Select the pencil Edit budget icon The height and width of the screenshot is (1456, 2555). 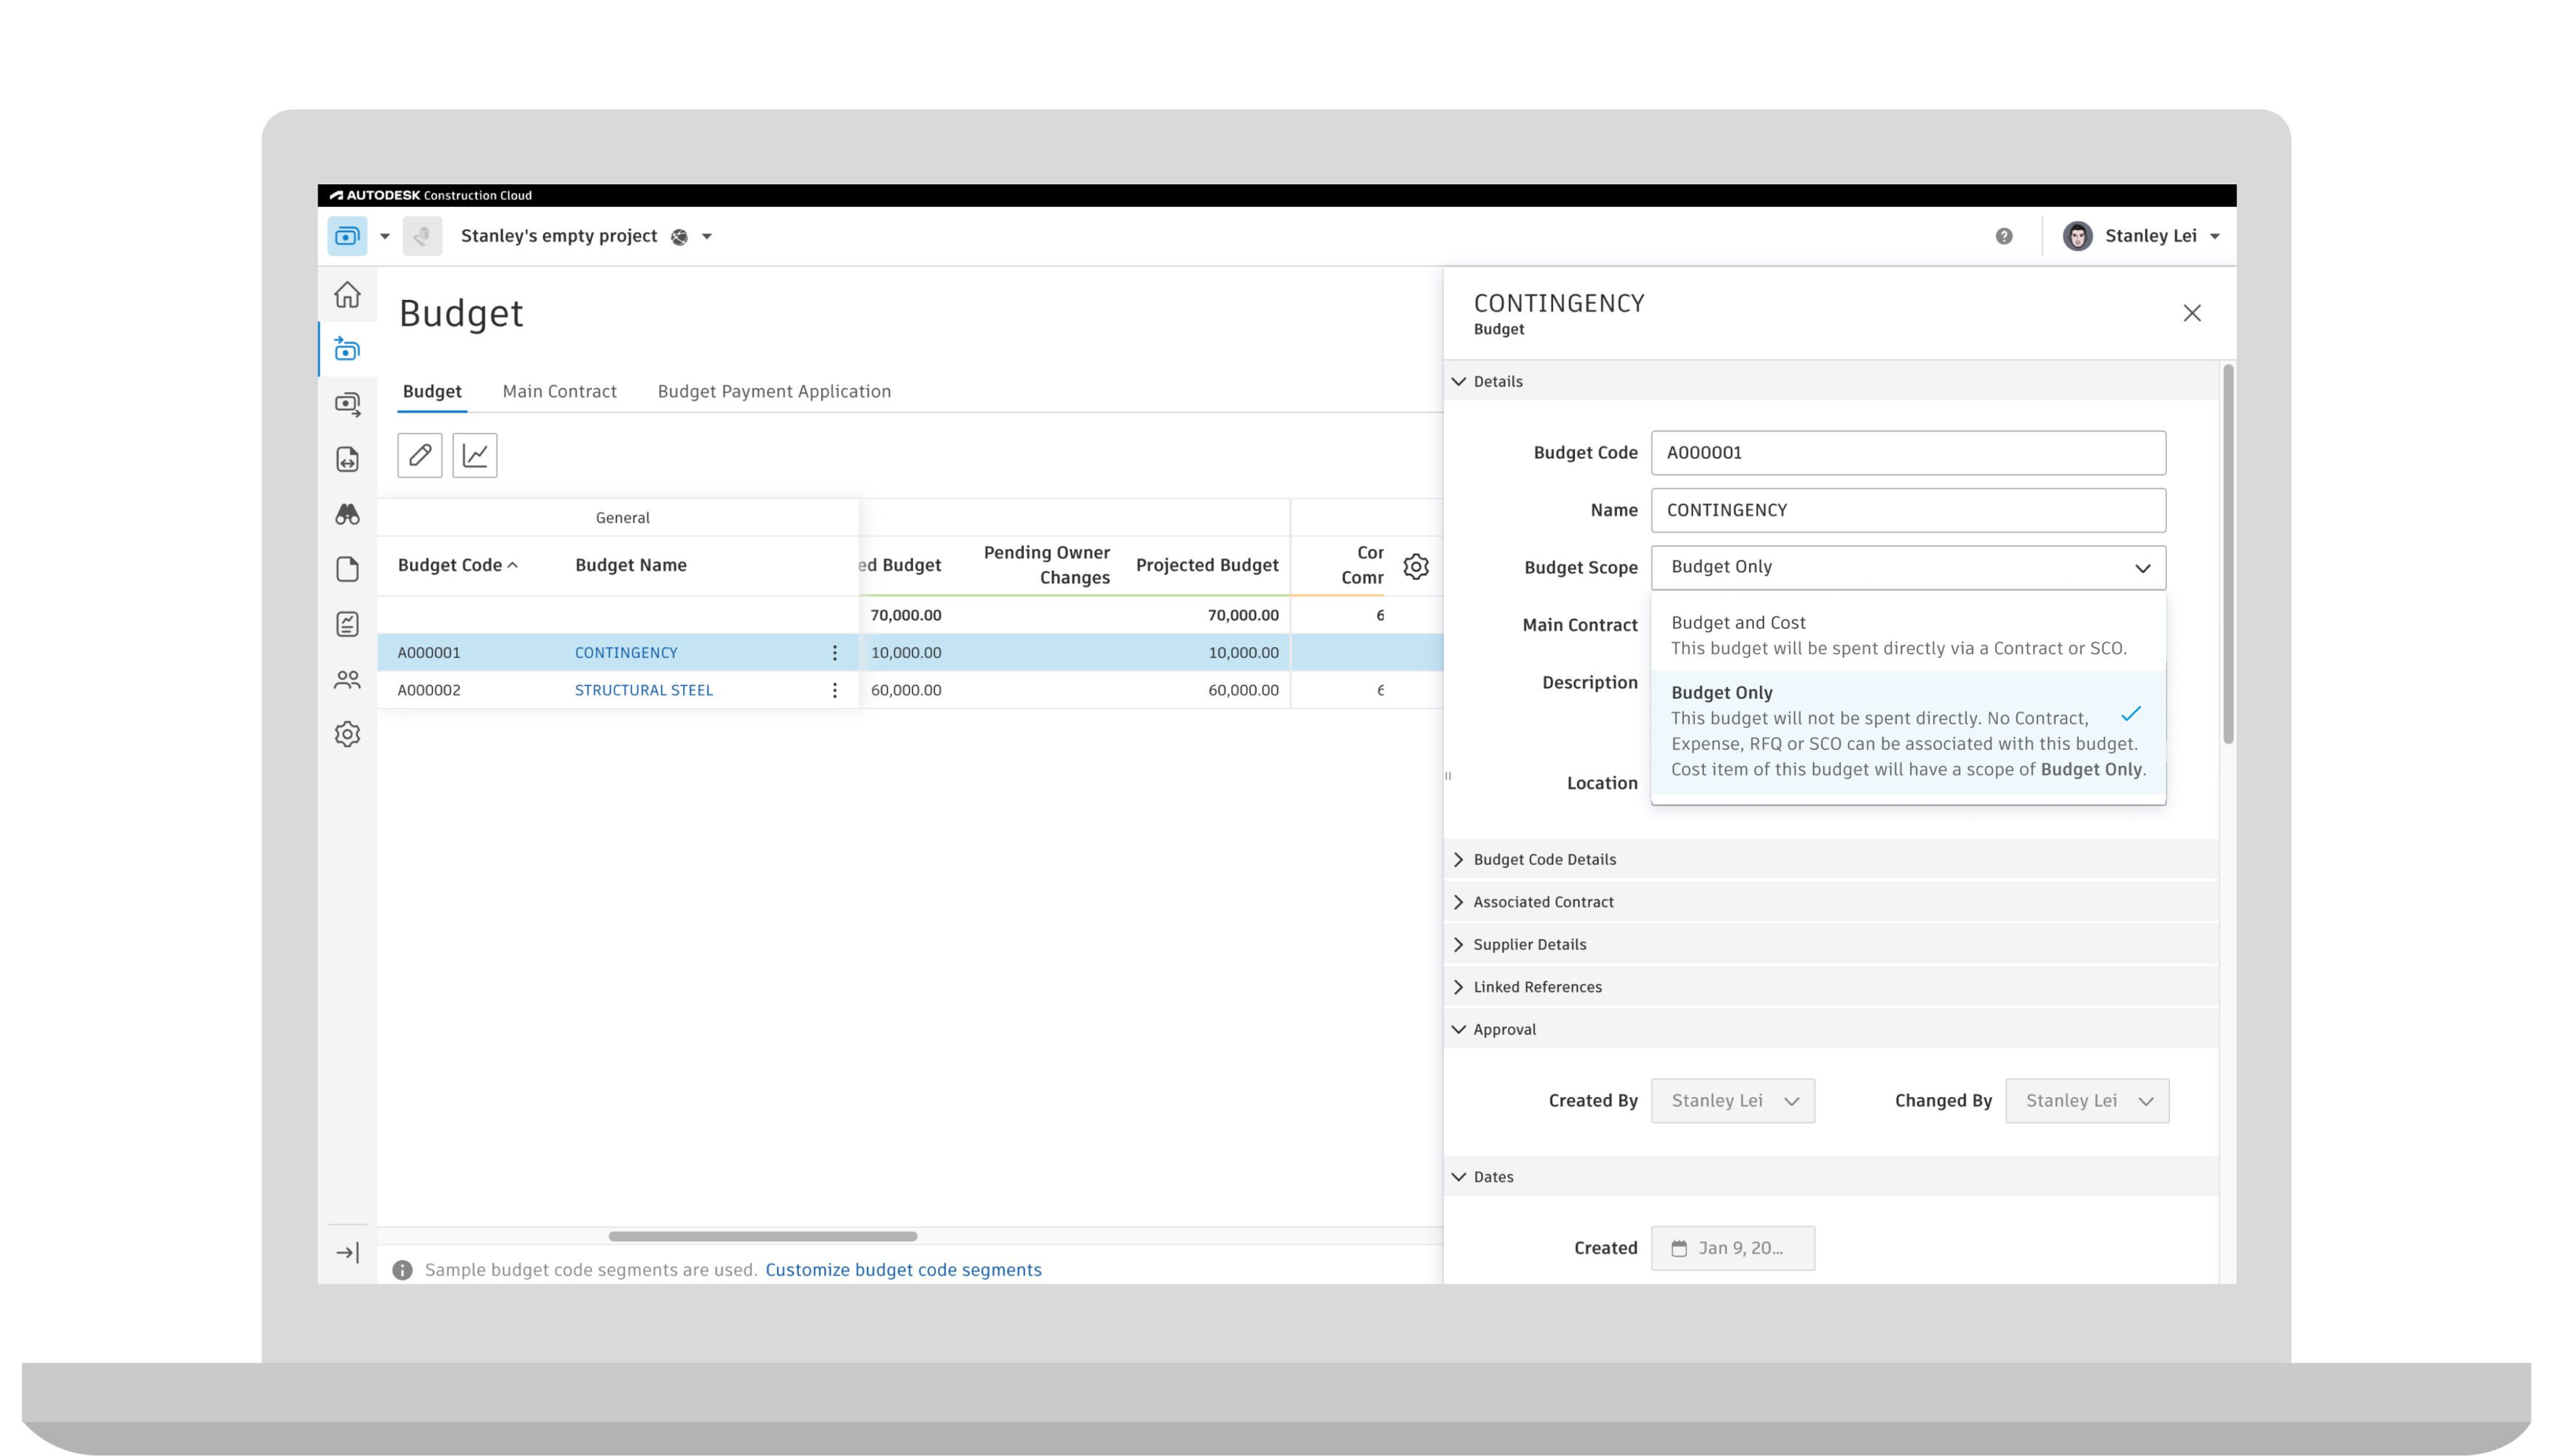click(x=419, y=455)
